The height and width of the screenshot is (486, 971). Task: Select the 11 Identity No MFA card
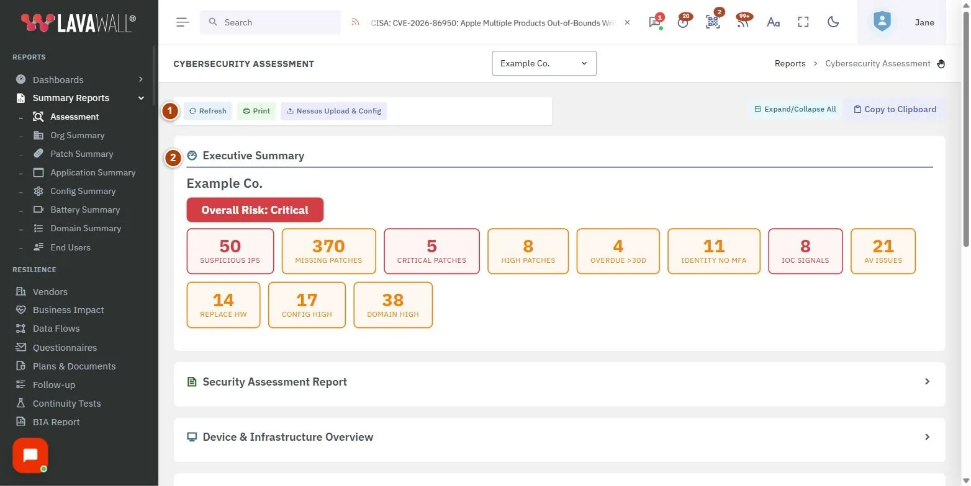pyautogui.click(x=714, y=251)
